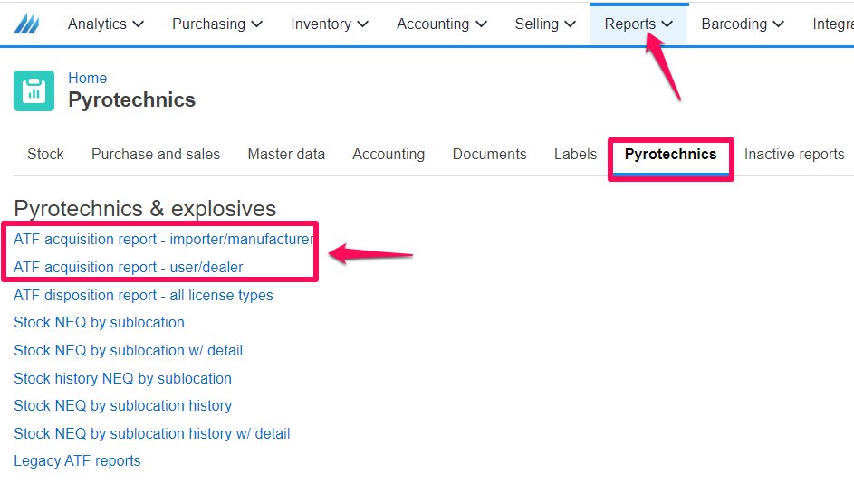854x483 pixels.
Task: Open ATF acquisition report for user/dealer
Action: point(129,267)
